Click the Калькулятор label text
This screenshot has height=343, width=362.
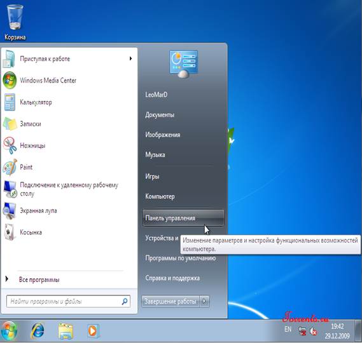(36, 102)
